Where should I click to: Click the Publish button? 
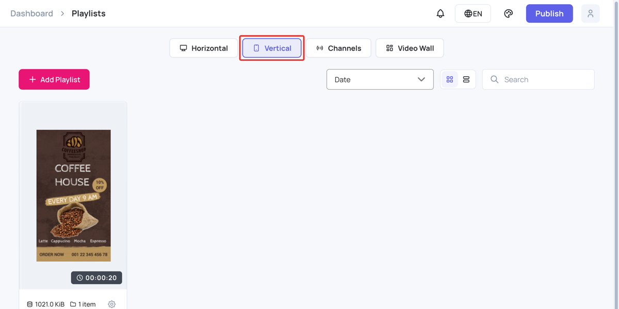[x=549, y=13]
